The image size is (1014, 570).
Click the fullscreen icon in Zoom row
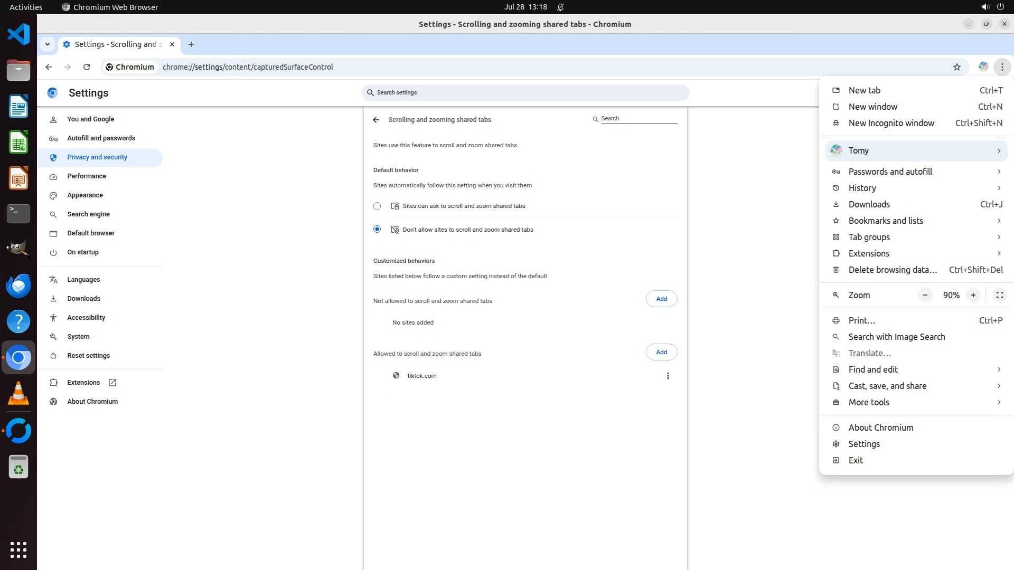coord(999,295)
